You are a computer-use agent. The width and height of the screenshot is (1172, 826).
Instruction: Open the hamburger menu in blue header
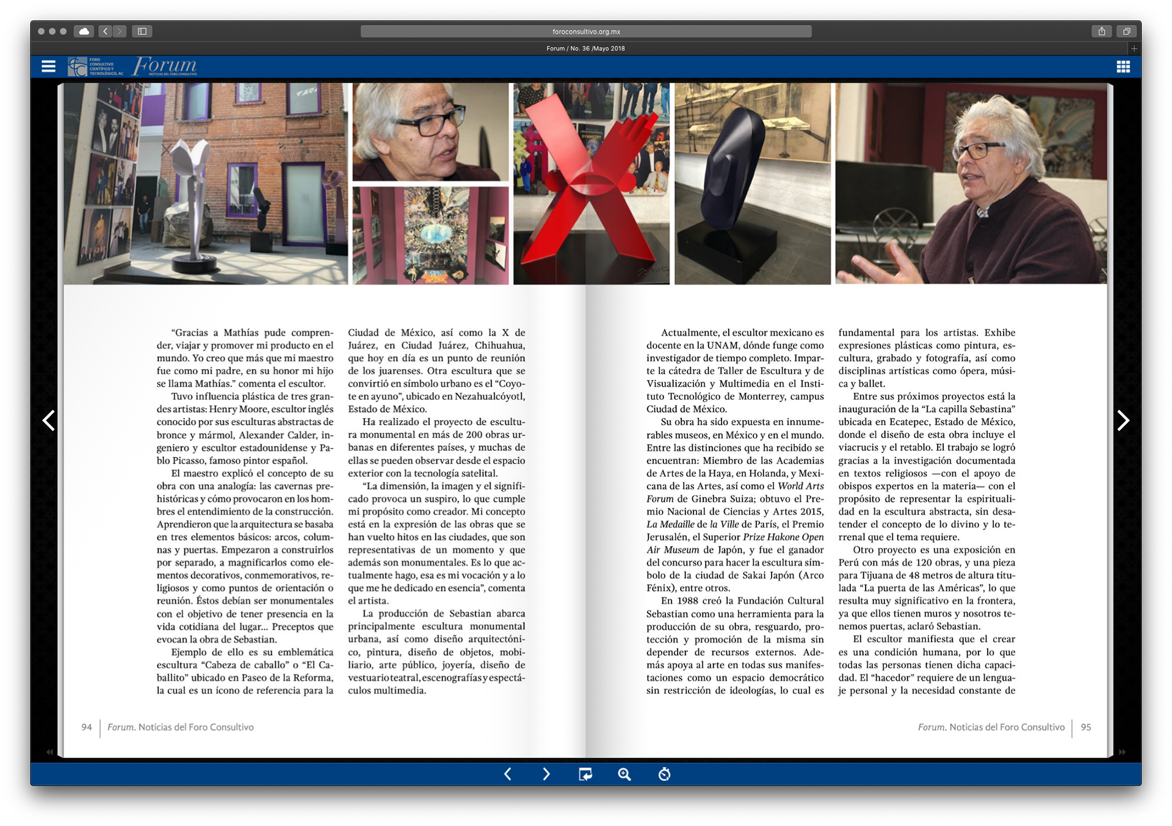[48, 66]
